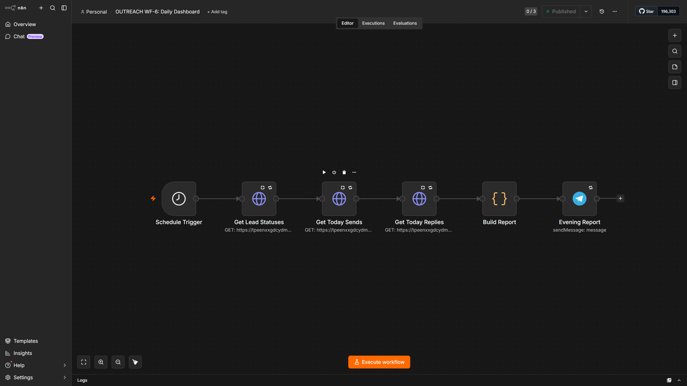
Task: Click the Published status button
Action: (x=561, y=11)
